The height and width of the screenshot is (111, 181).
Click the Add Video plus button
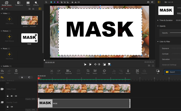coord(9,19)
